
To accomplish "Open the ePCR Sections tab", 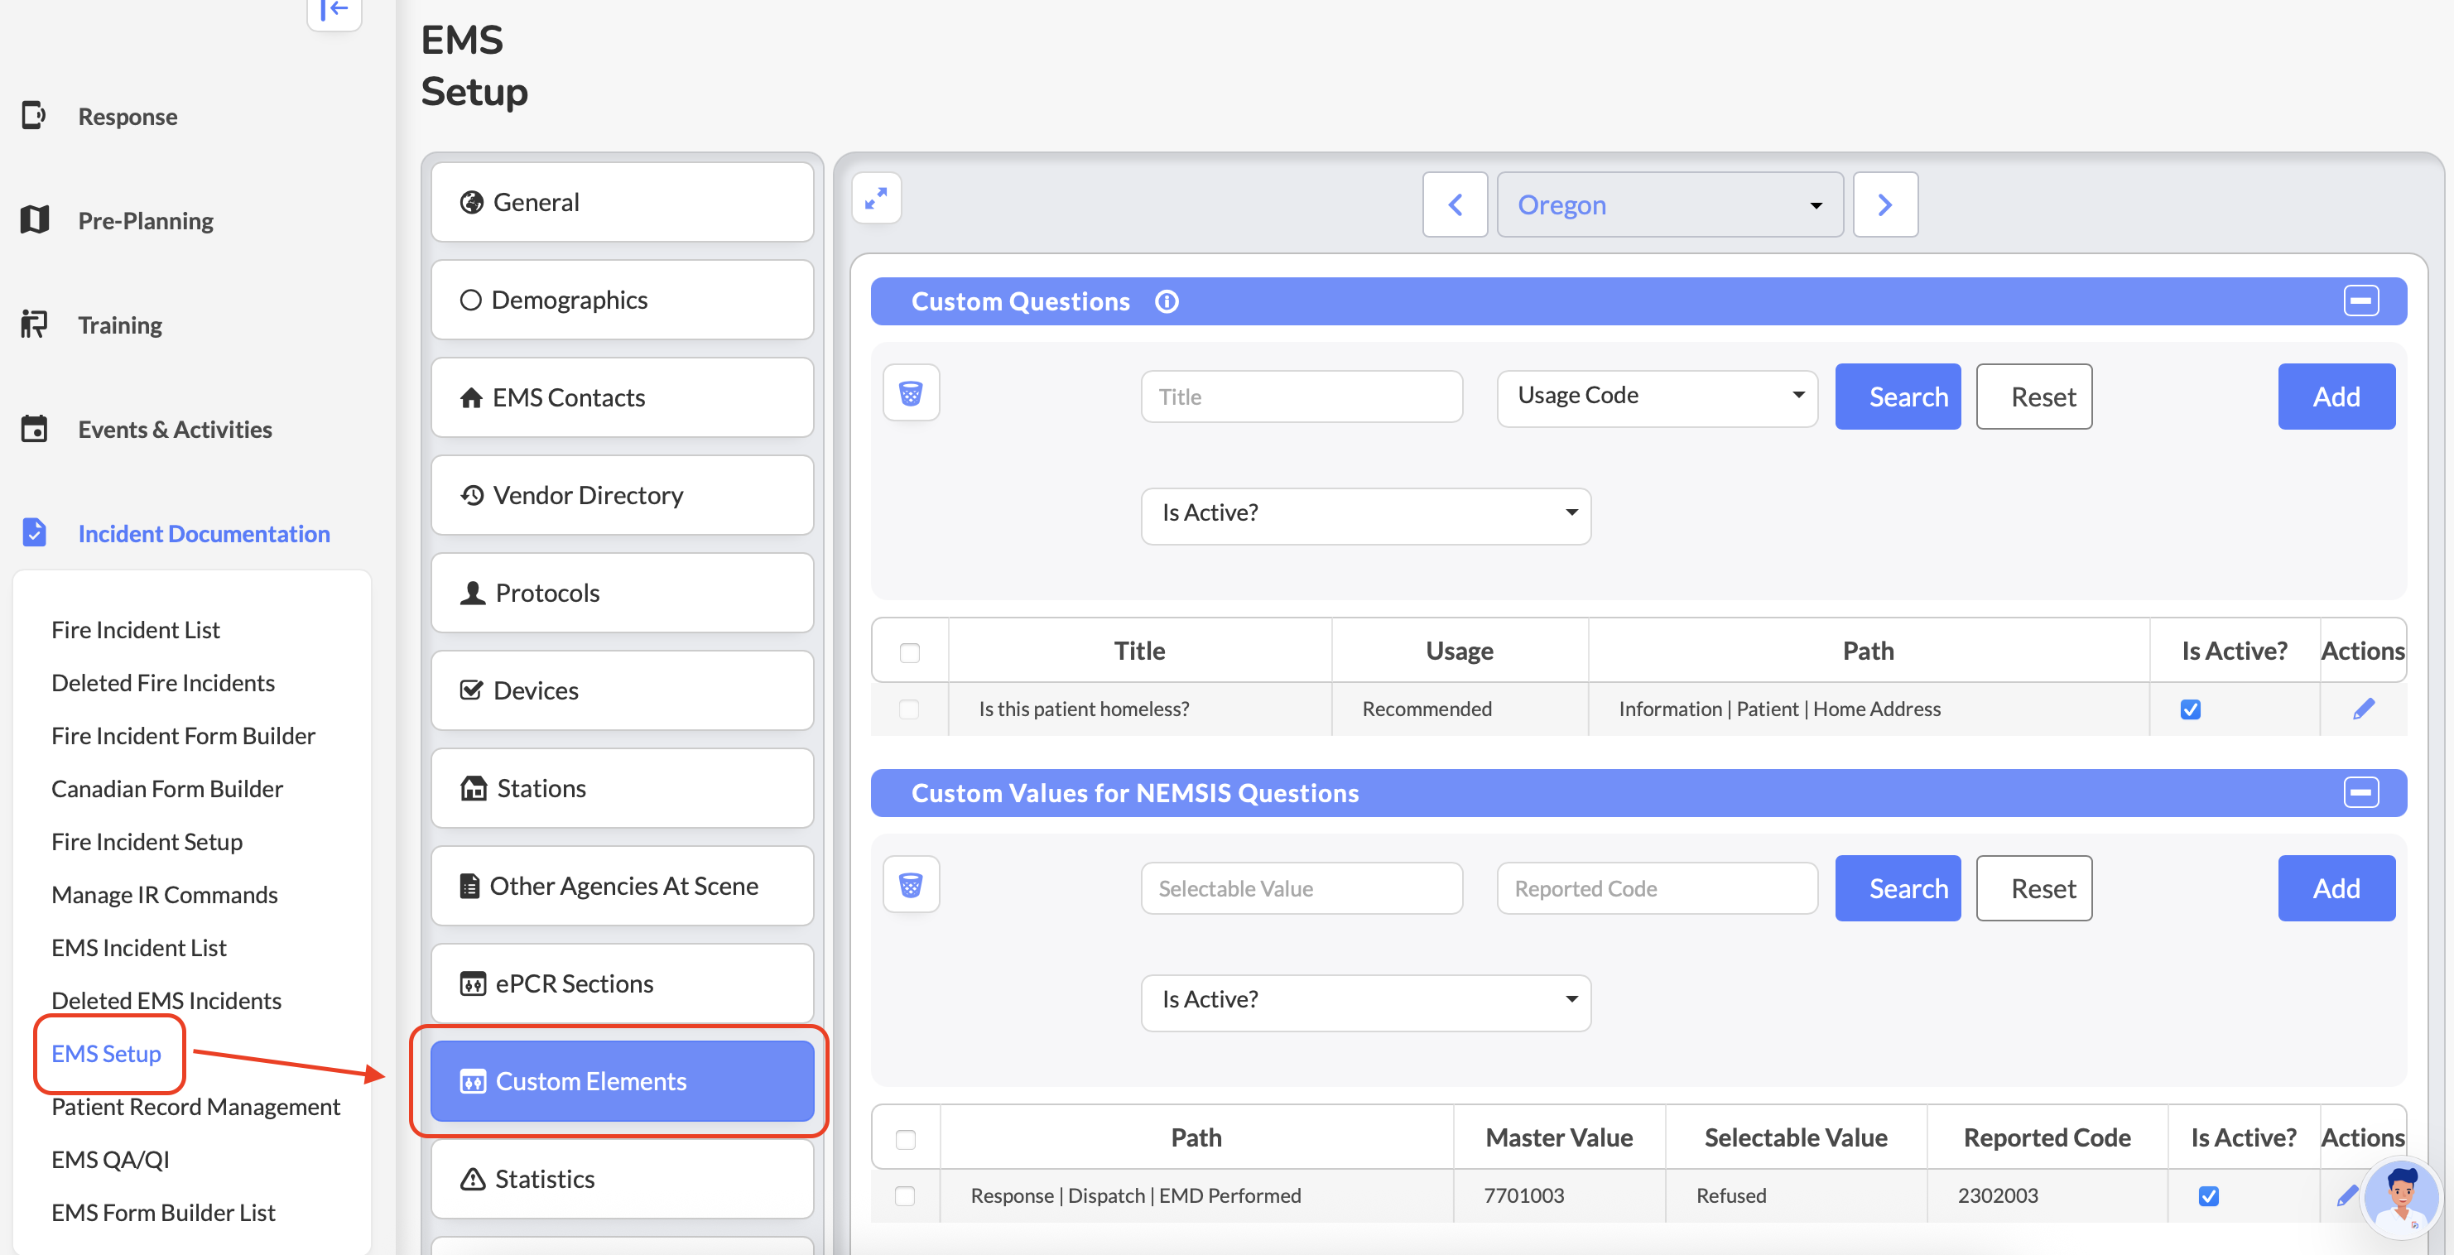I will pos(622,983).
